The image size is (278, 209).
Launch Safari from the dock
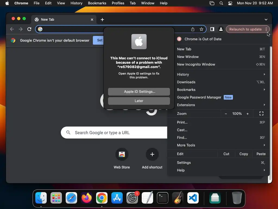click(71, 198)
